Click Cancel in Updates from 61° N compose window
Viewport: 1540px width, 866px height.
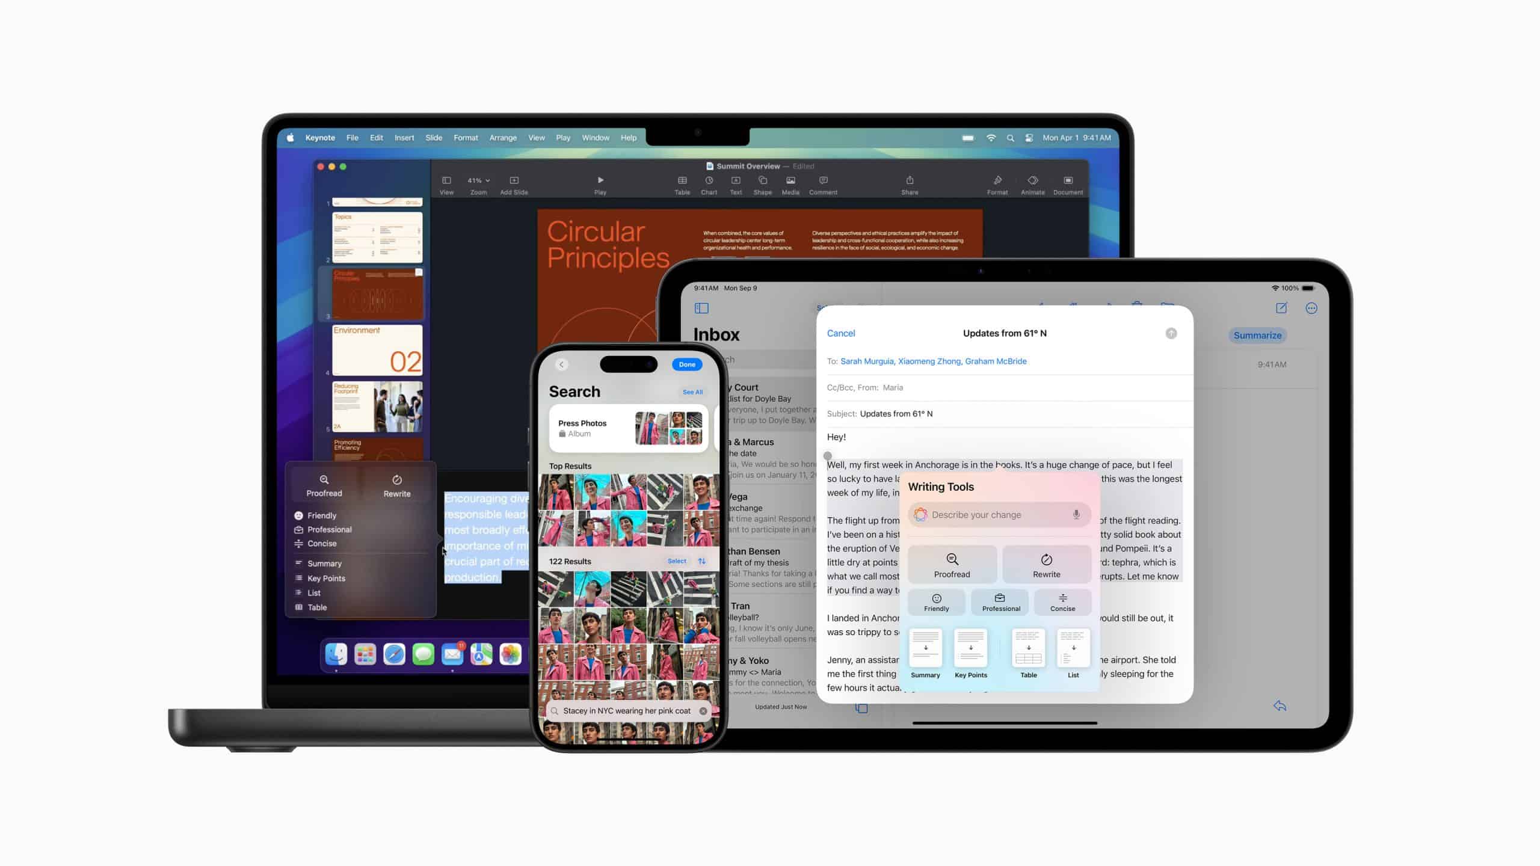tap(841, 333)
